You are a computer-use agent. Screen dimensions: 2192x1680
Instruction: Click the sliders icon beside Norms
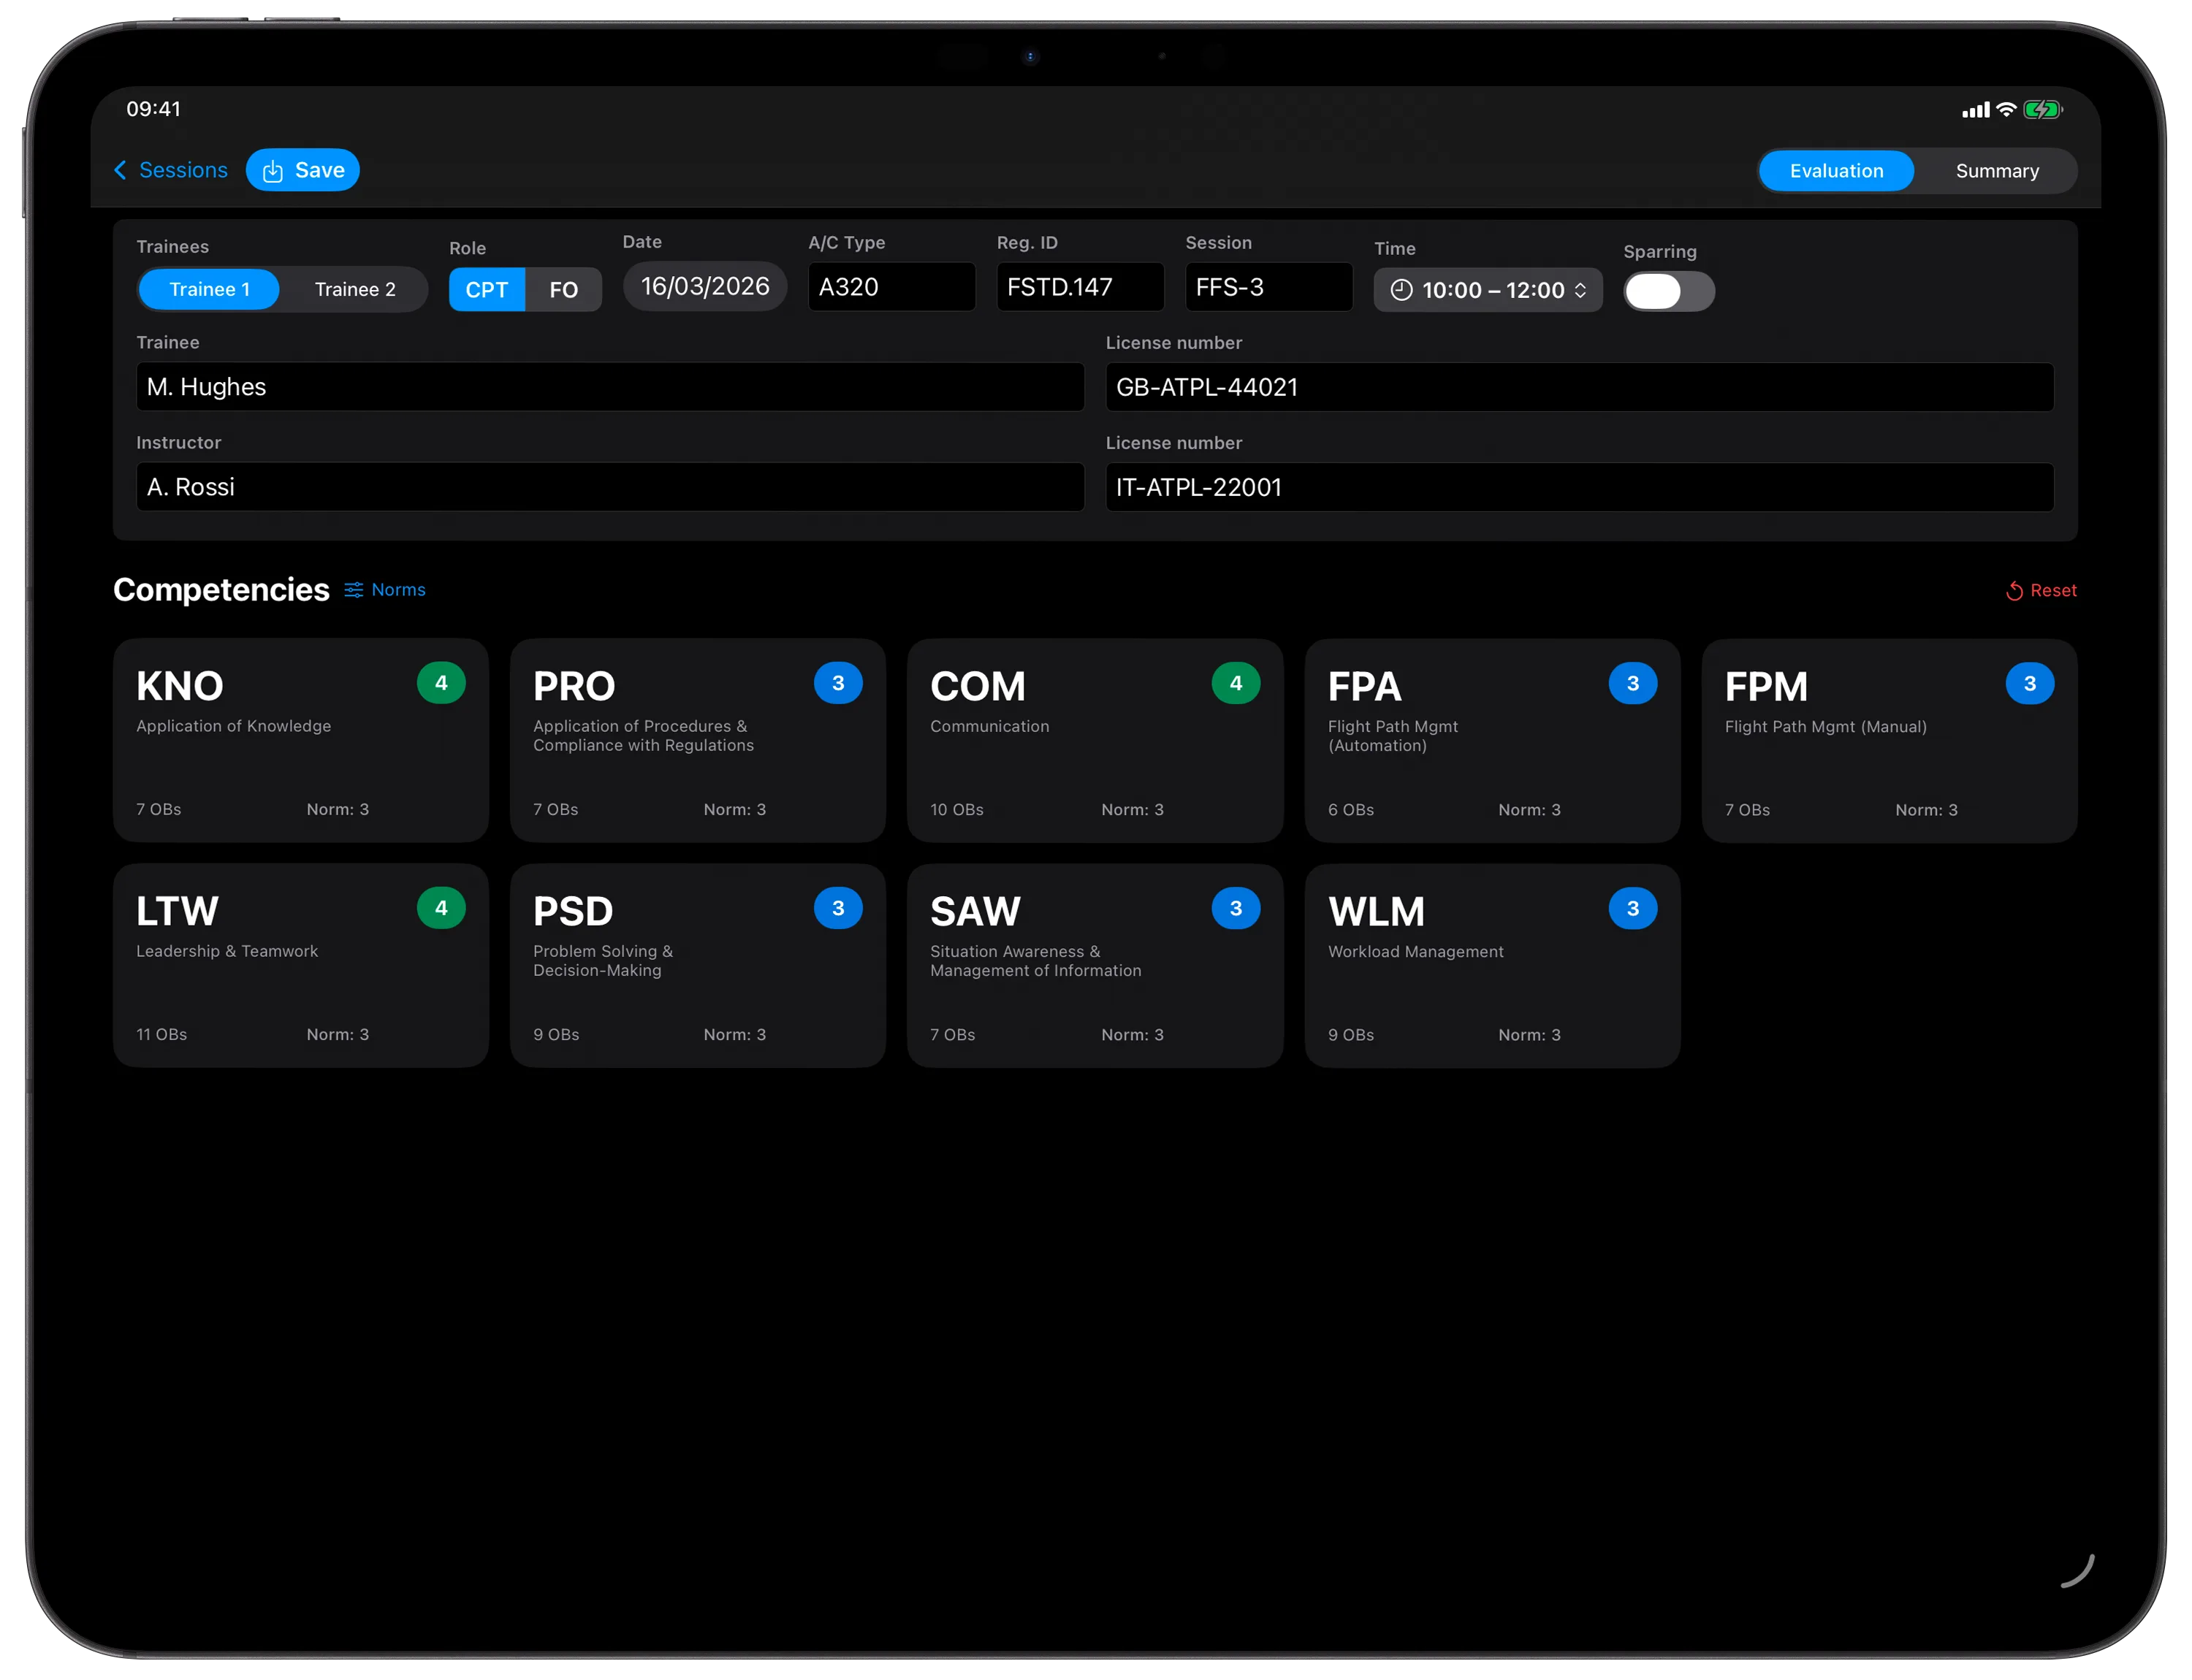353,590
